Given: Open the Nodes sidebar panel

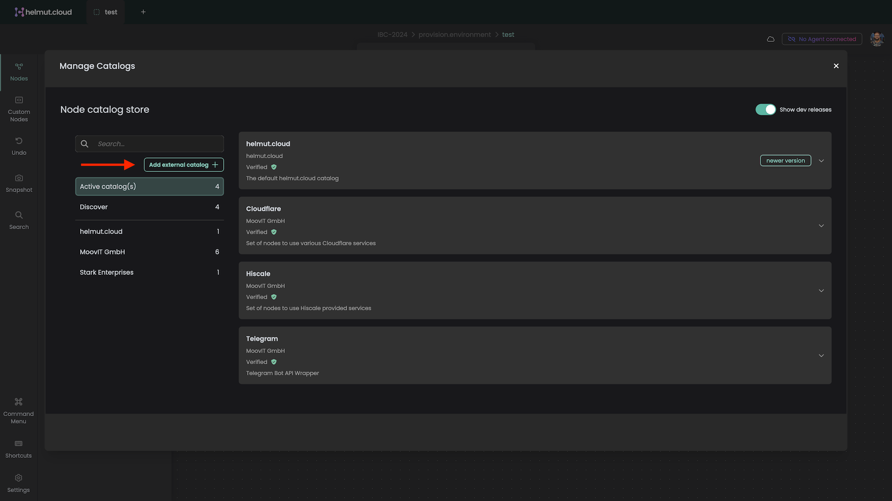Looking at the screenshot, I should [x=19, y=72].
